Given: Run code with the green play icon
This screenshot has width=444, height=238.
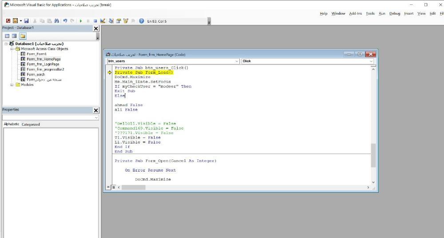Looking at the screenshot, I should point(81,21).
